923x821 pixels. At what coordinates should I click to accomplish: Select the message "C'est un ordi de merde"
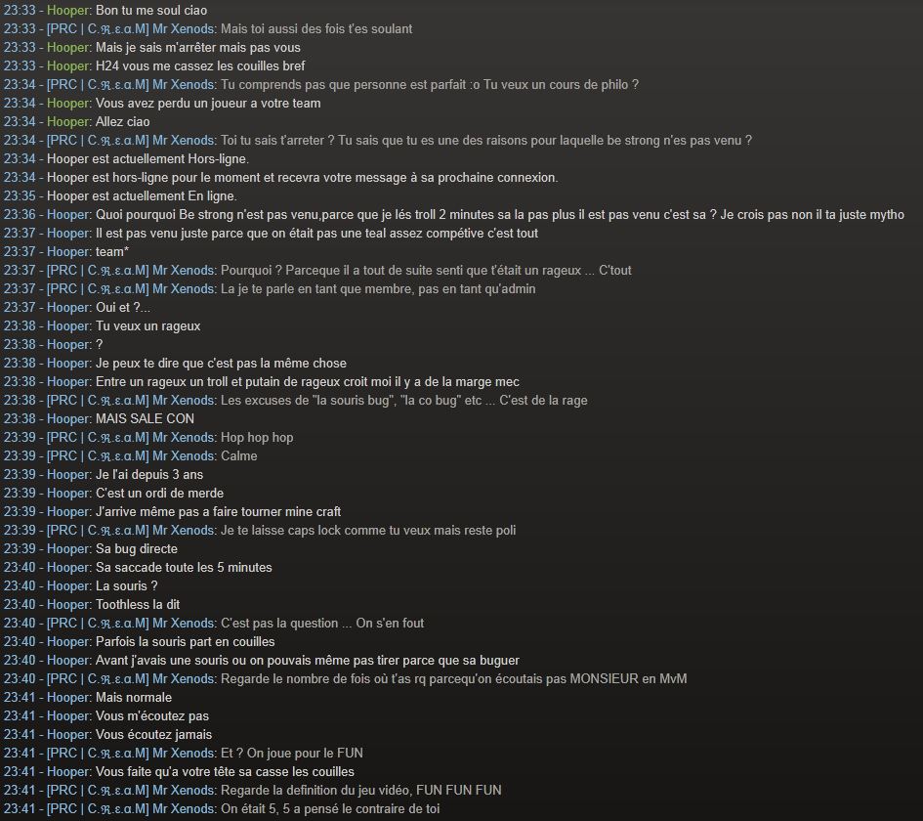(159, 493)
